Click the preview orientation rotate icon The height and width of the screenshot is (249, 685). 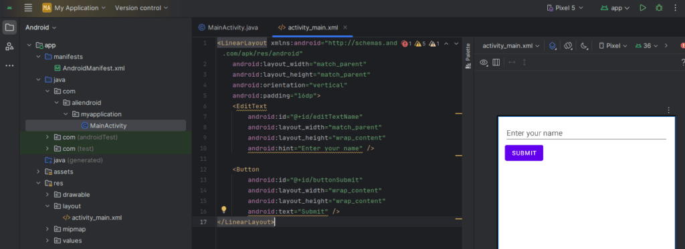point(568,46)
